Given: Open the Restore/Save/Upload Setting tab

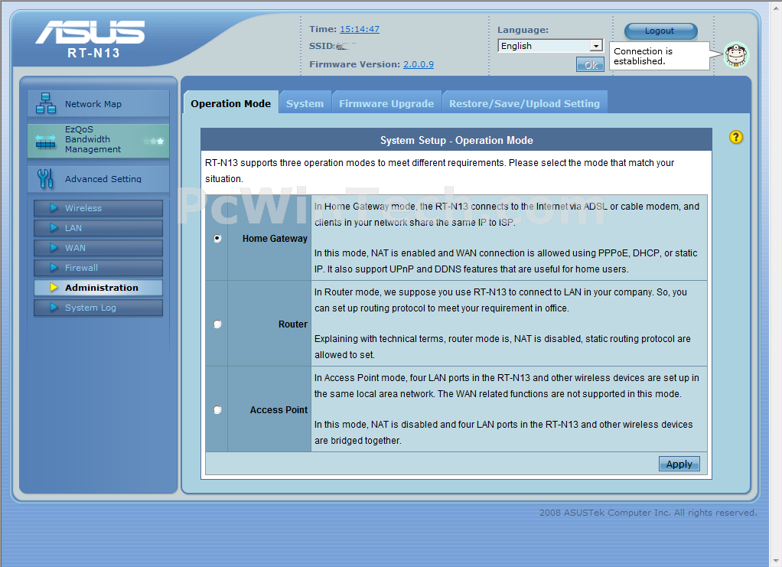Looking at the screenshot, I should 525,103.
